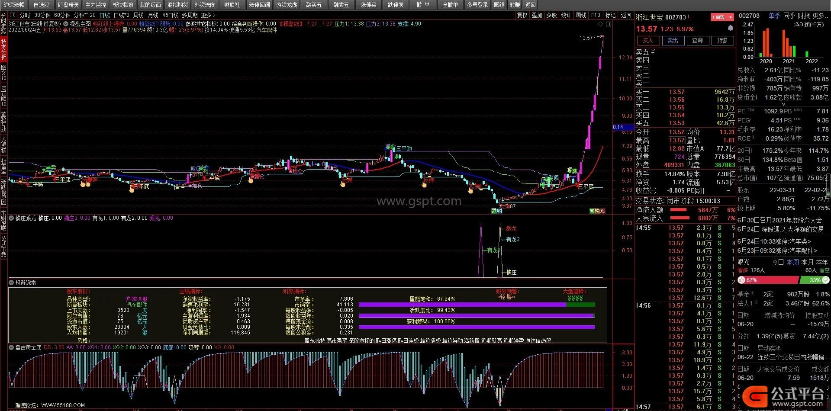Click the 查询 query button
The height and width of the screenshot is (411, 831).
tap(698, 40)
